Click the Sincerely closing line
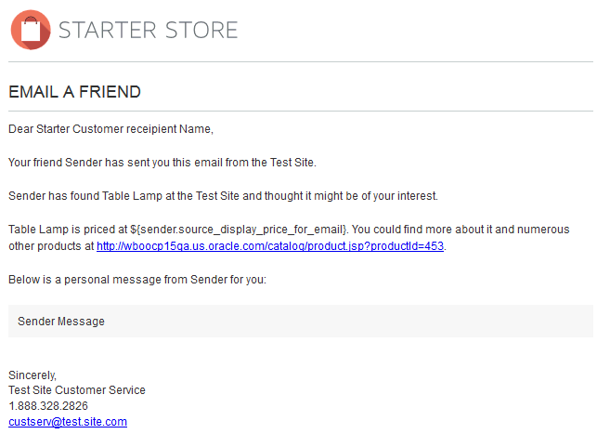 point(32,375)
